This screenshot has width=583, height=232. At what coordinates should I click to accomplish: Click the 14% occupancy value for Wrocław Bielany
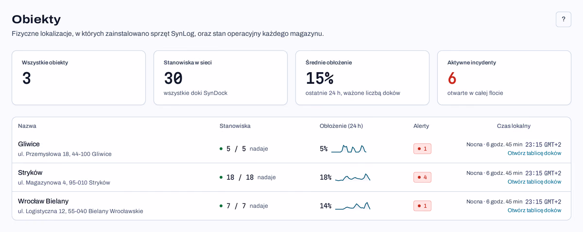click(326, 206)
